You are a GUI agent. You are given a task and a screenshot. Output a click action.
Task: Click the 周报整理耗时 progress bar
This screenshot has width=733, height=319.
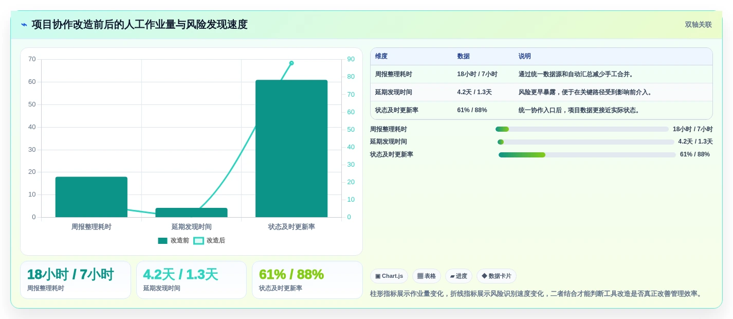[582, 129]
